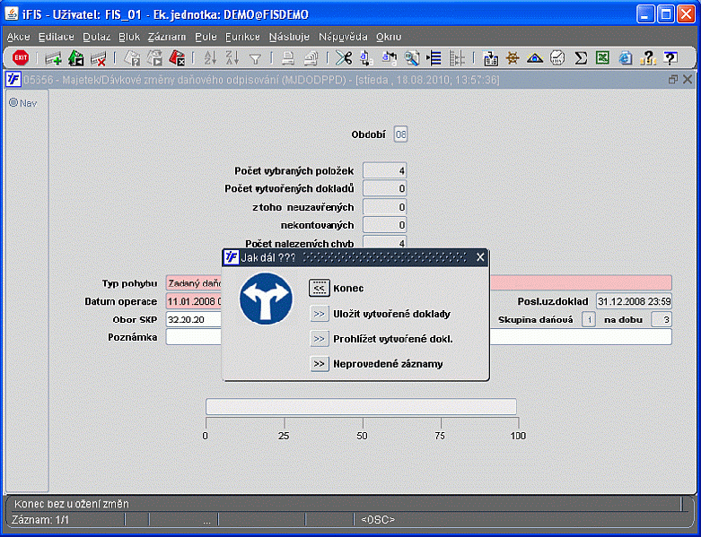This screenshot has height=537, width=701.
Task: Click the sort ascending A-Z icon
Action: [x=210, y=58]
